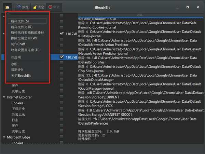Select 擦除空闲空间(W) menu entry
The height and width of the screenshot is (154, 205).
pos(24,38)
